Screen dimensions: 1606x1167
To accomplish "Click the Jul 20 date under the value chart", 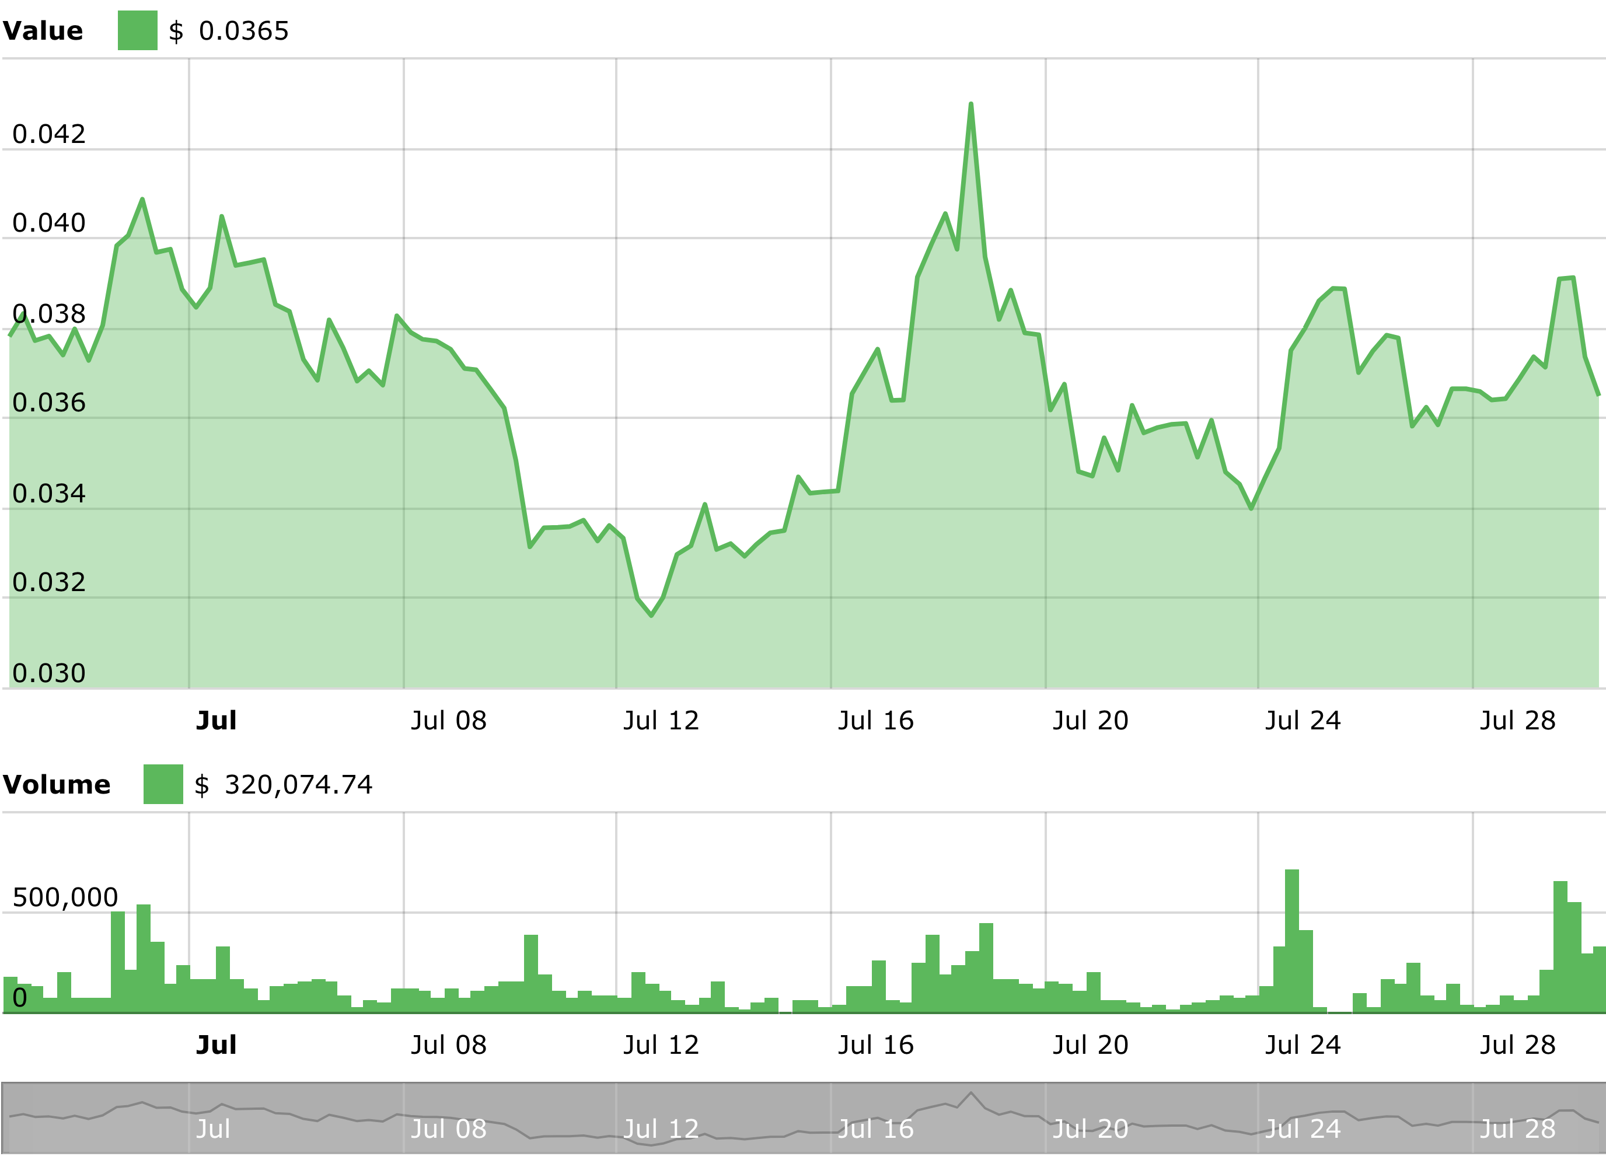I will 1091,721.
